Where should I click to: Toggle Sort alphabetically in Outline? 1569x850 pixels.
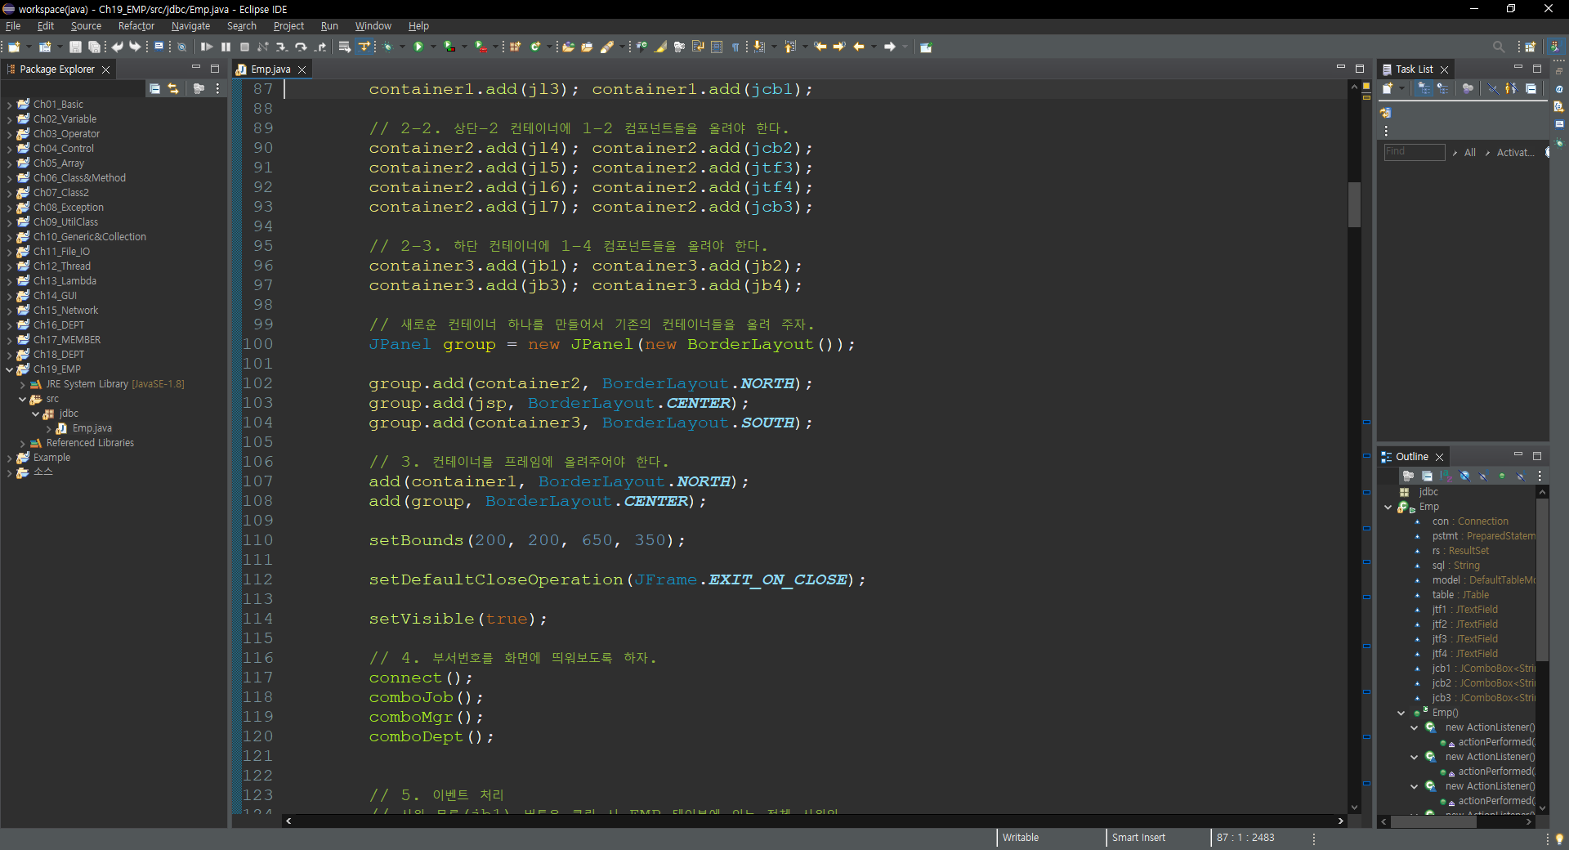(x=1446, y=476)
